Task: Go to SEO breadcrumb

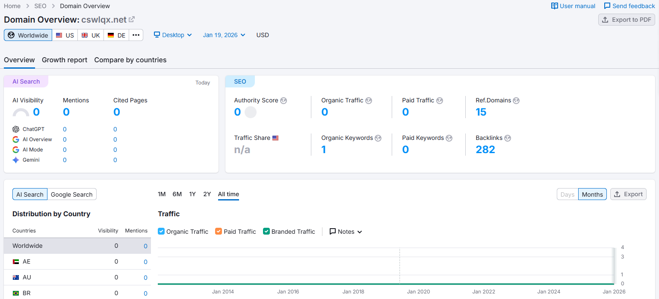Action: click(x=40, y=6)
